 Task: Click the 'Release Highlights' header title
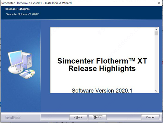(17, 9)
